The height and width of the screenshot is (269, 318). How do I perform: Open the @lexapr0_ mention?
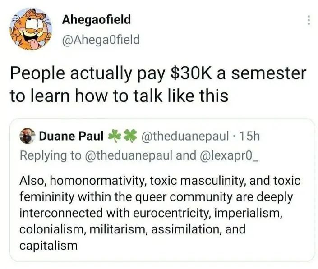(229, 155)
